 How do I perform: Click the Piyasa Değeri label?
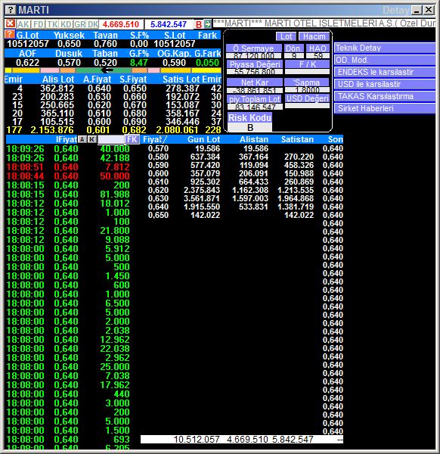254,64
